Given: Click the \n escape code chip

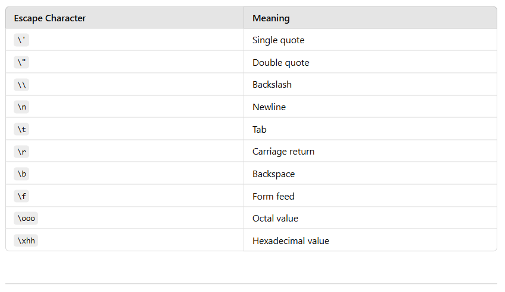Looking at the screenshot, I should [21, 107].
